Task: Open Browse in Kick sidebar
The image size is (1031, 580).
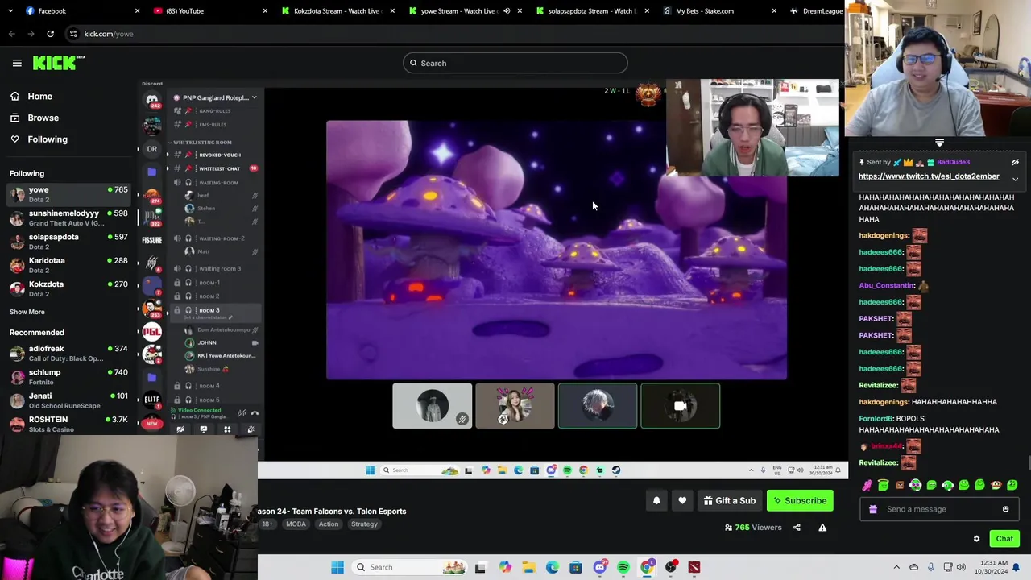Action: tap(43, 118)
